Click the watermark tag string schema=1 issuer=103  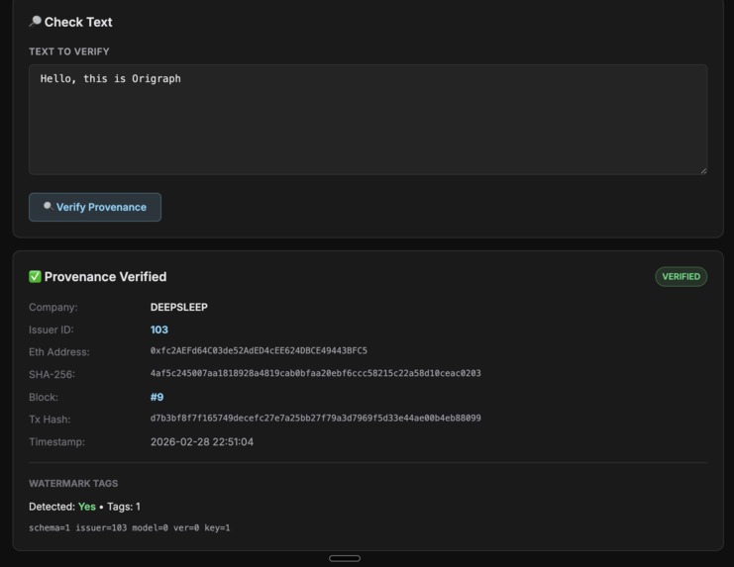coord(129,527)
